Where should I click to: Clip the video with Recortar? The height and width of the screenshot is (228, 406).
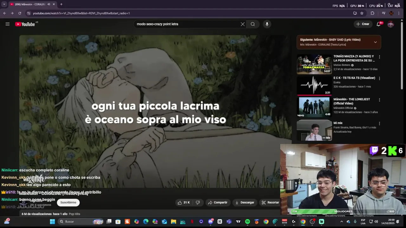(270, 202)
